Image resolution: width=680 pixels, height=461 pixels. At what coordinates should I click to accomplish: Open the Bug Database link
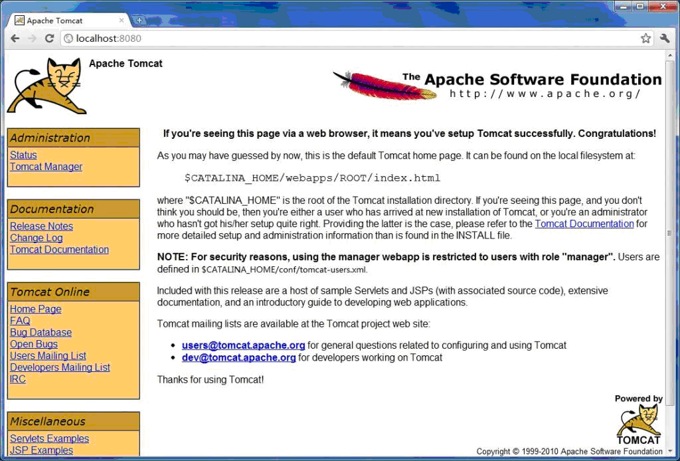(41, 332)
